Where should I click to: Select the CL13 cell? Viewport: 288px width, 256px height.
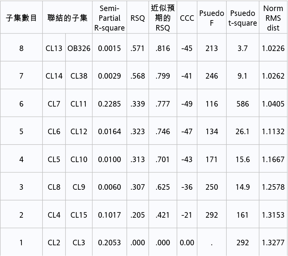pos(54,48)
